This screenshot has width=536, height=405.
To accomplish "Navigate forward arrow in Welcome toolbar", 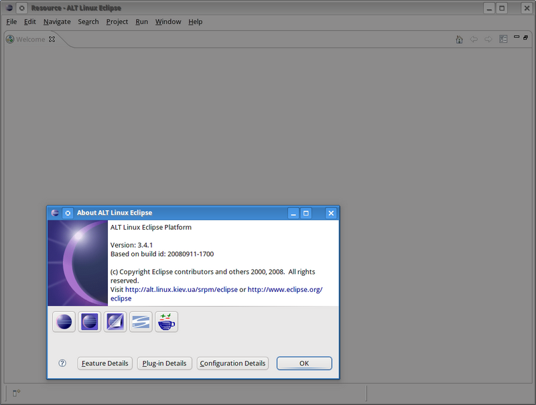I will pyautogui.click(x=488, y=39).
